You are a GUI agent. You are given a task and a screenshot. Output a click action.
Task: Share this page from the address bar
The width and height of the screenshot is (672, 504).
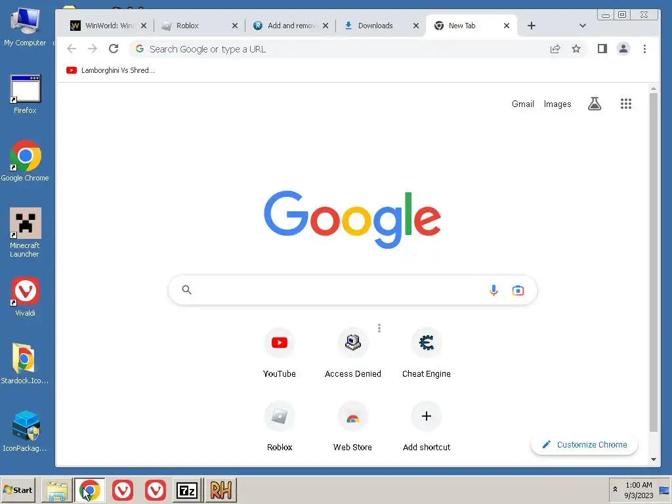(555, 49)
